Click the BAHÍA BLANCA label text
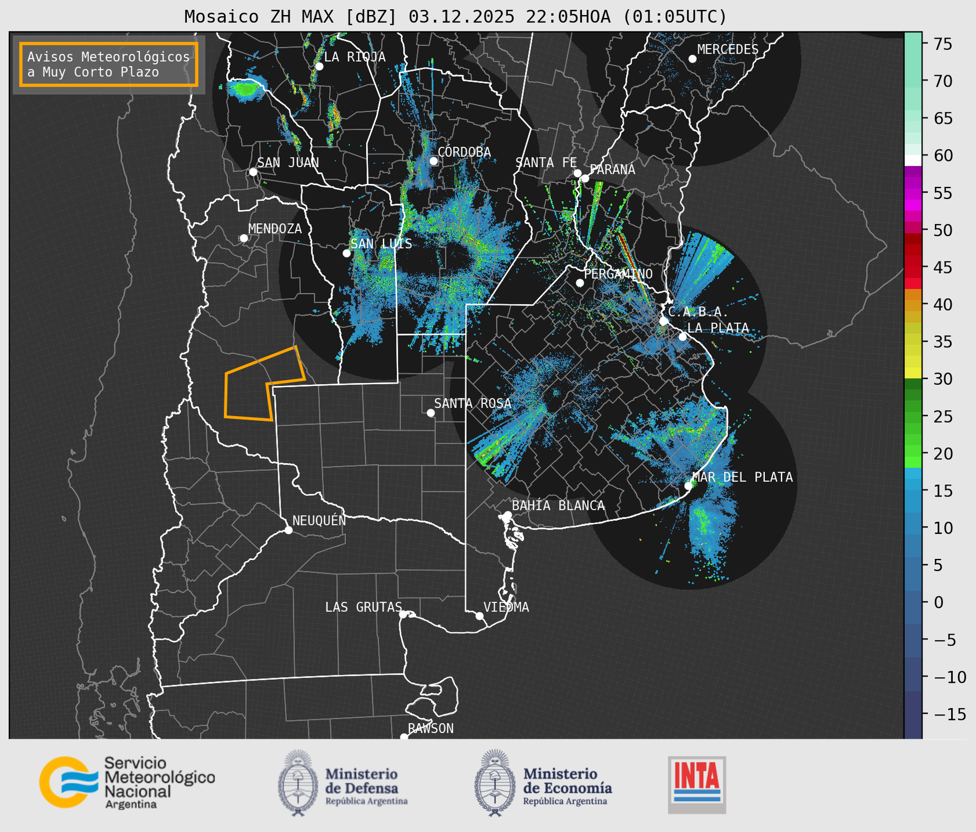Screen dimensions: 976x832 coord(558,506)
